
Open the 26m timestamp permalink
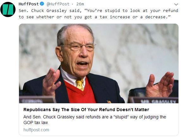[x=80, y=4]
